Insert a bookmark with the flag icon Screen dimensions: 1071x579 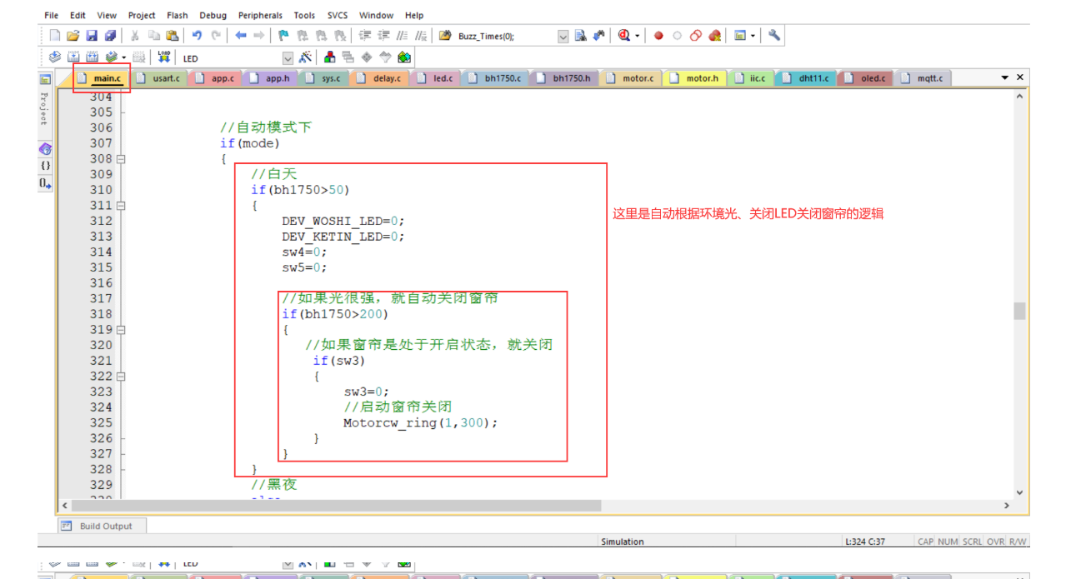click(x=283, y=36)
